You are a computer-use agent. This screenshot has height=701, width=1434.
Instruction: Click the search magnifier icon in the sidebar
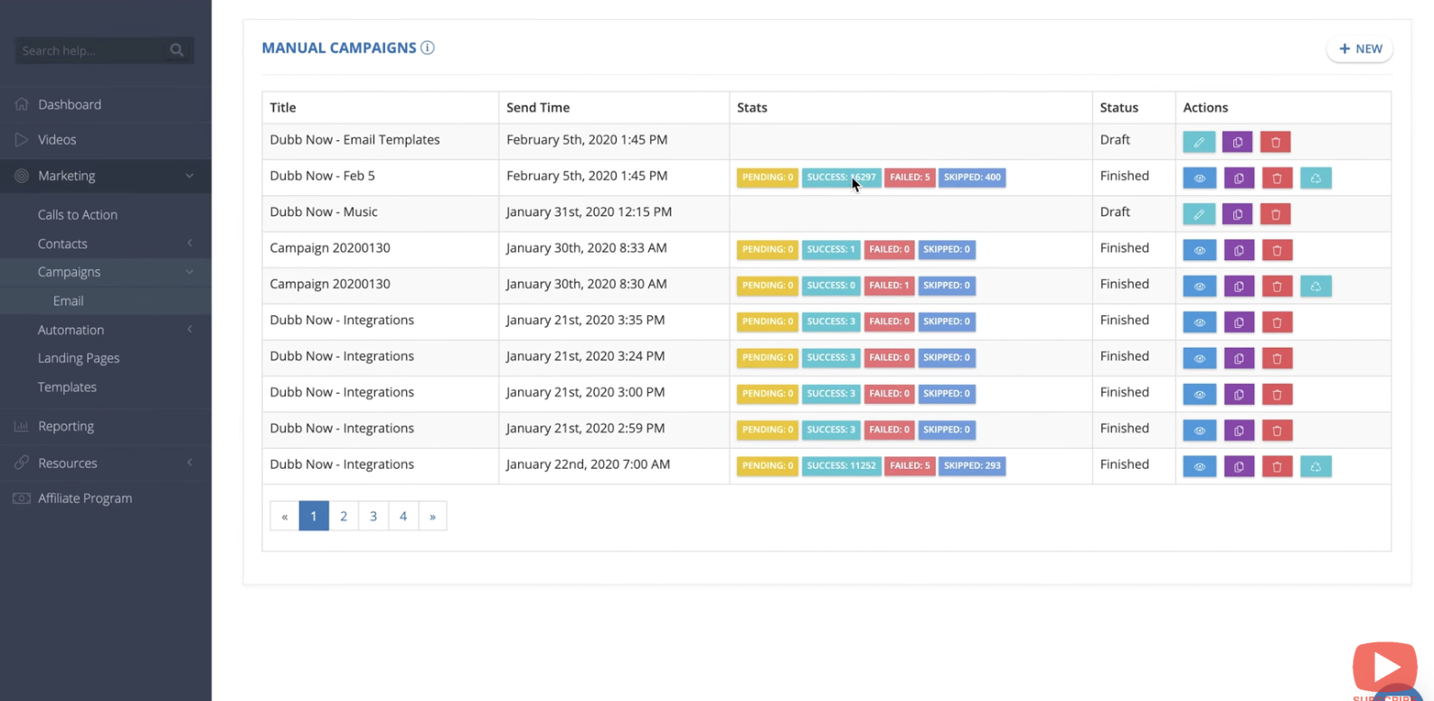tap(176, 51)
